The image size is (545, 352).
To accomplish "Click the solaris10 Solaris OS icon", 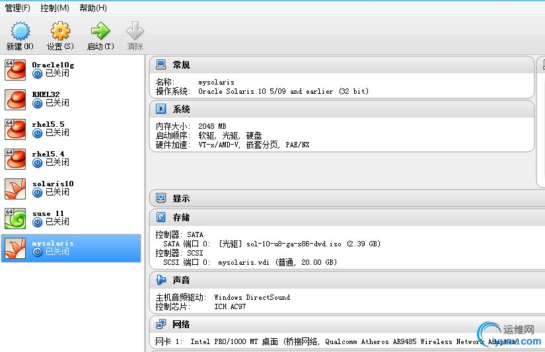I will [x=15, y=189].
